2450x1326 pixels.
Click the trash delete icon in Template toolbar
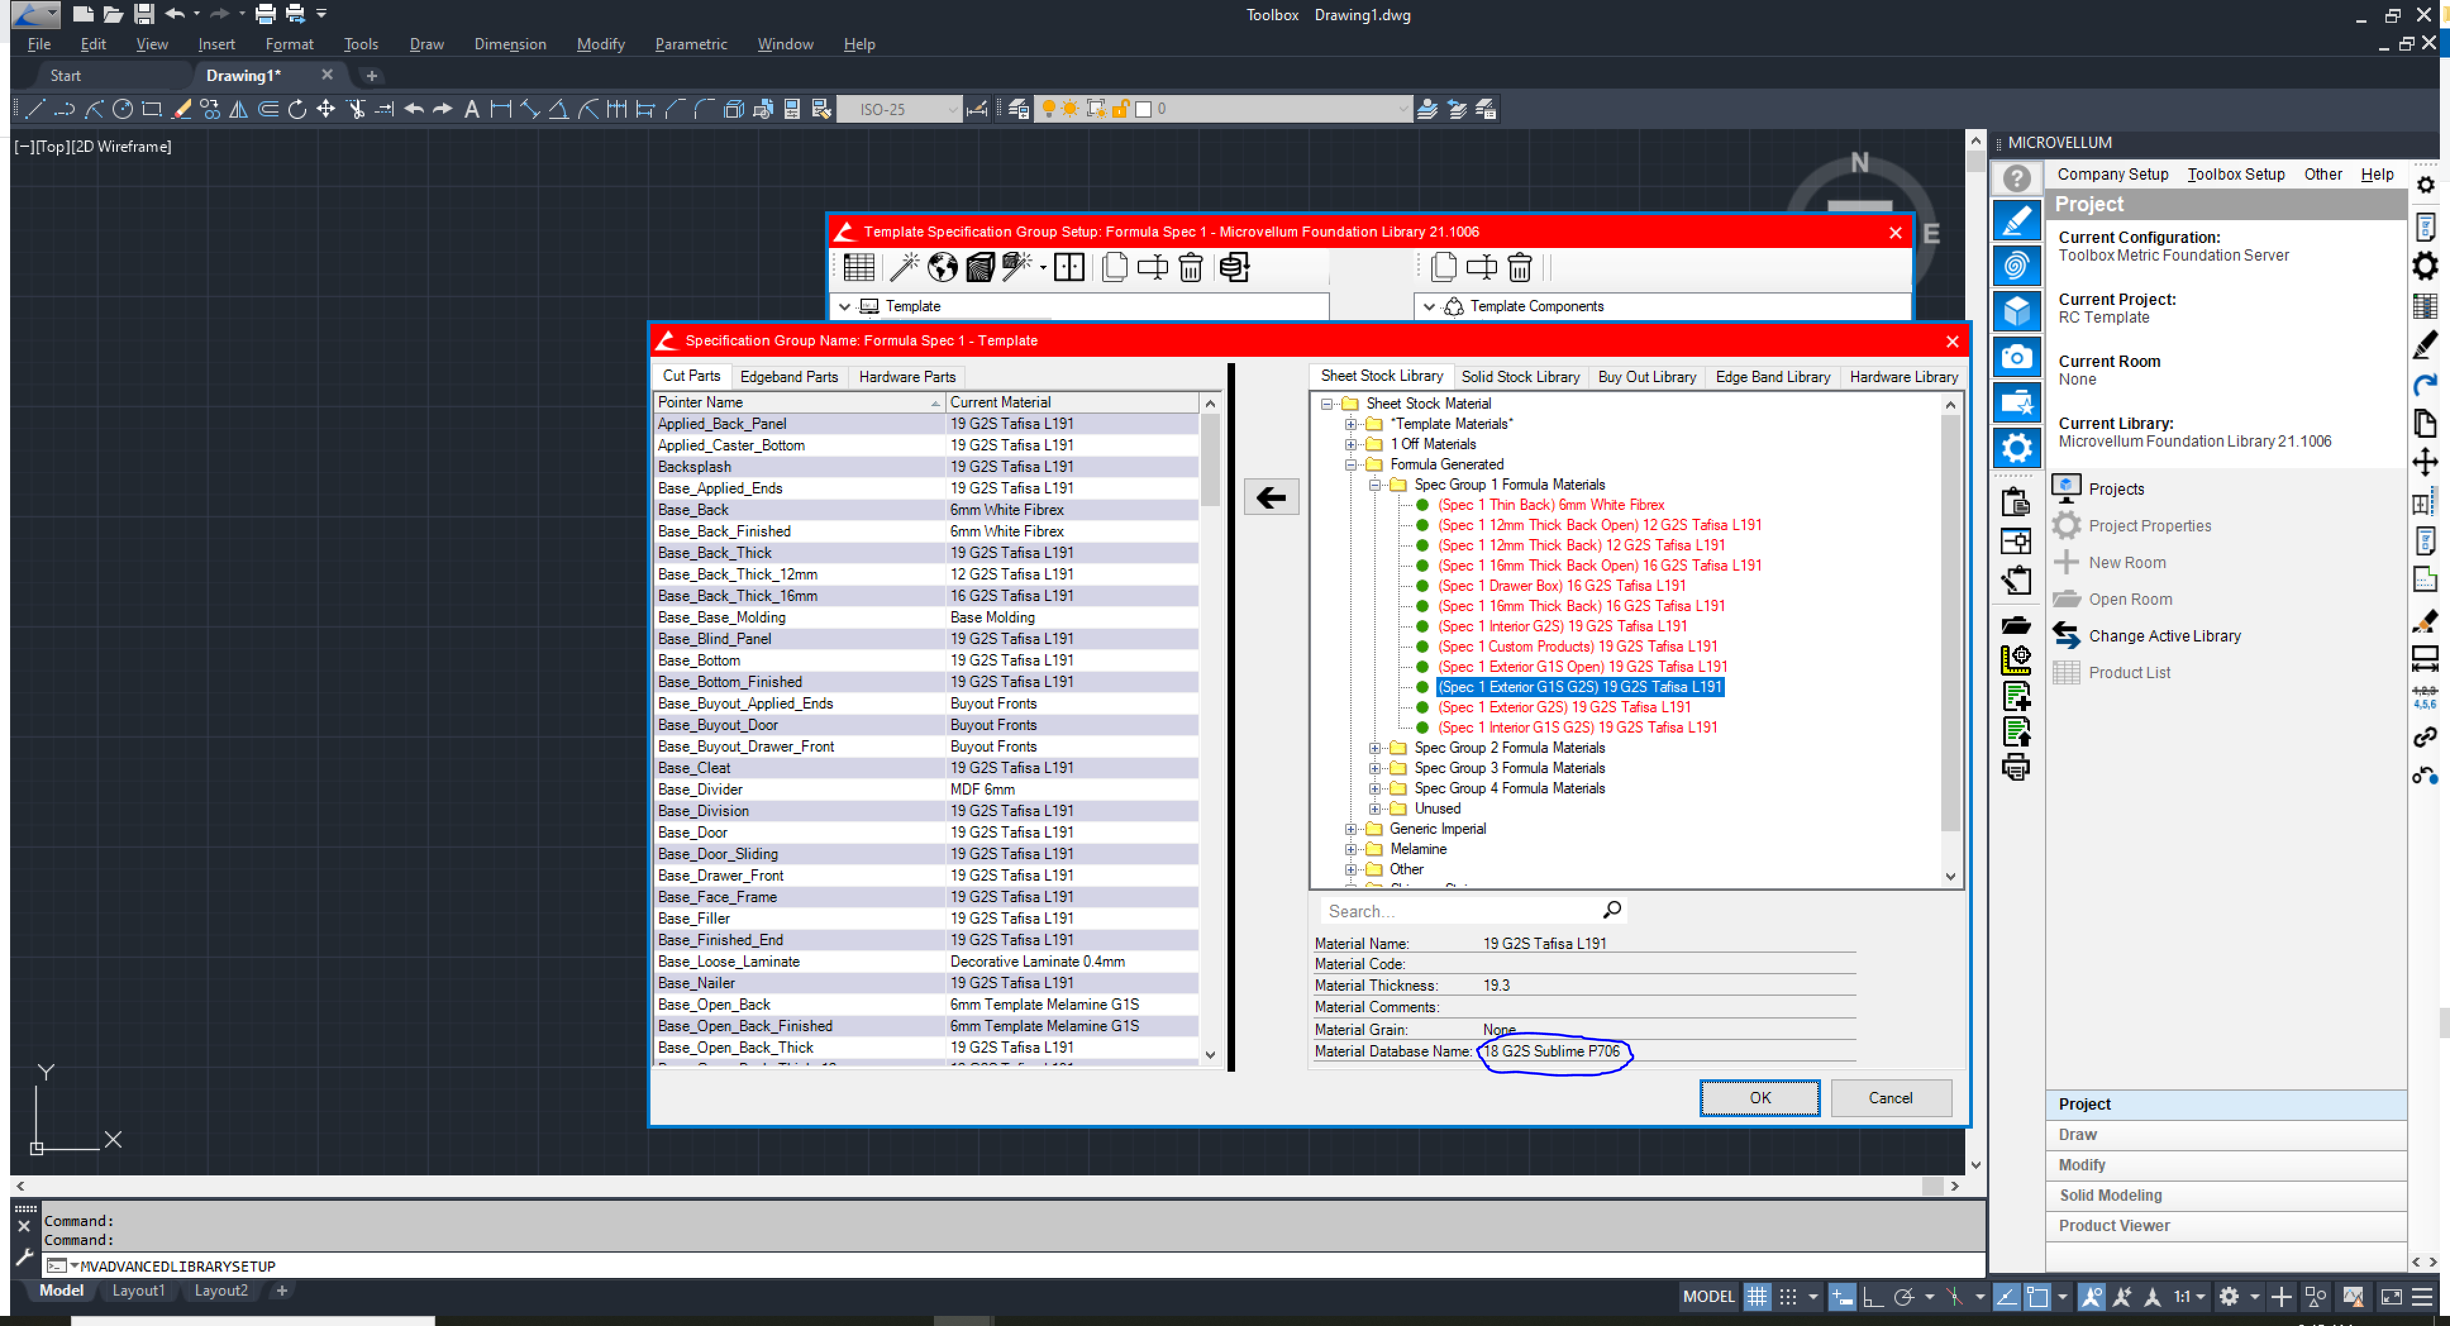click(1190, 268)
